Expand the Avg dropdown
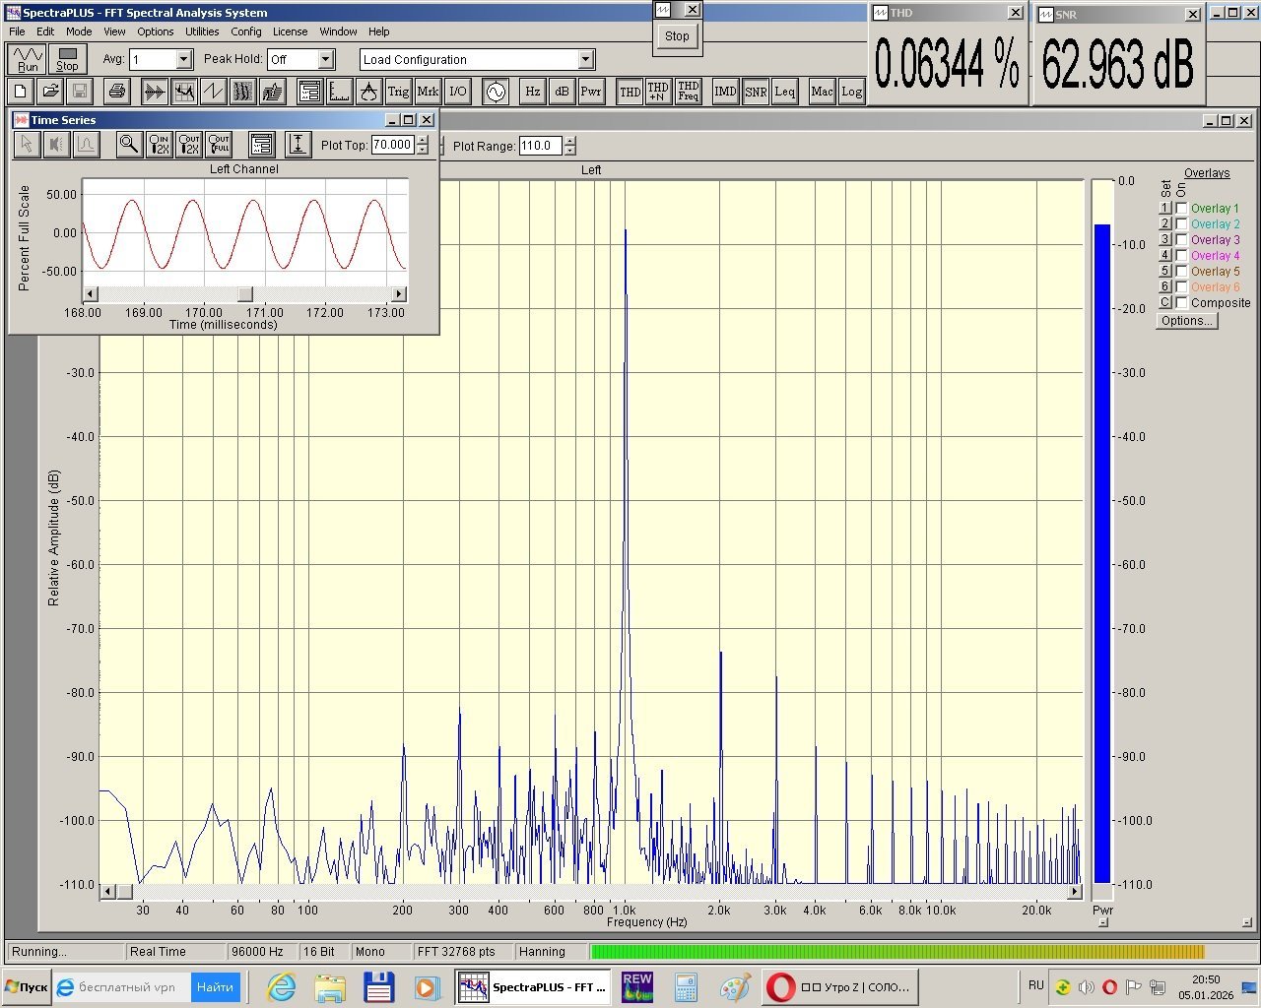Image resolution: width=1261 pixels, height=1008 pixels. coord(184,60)
